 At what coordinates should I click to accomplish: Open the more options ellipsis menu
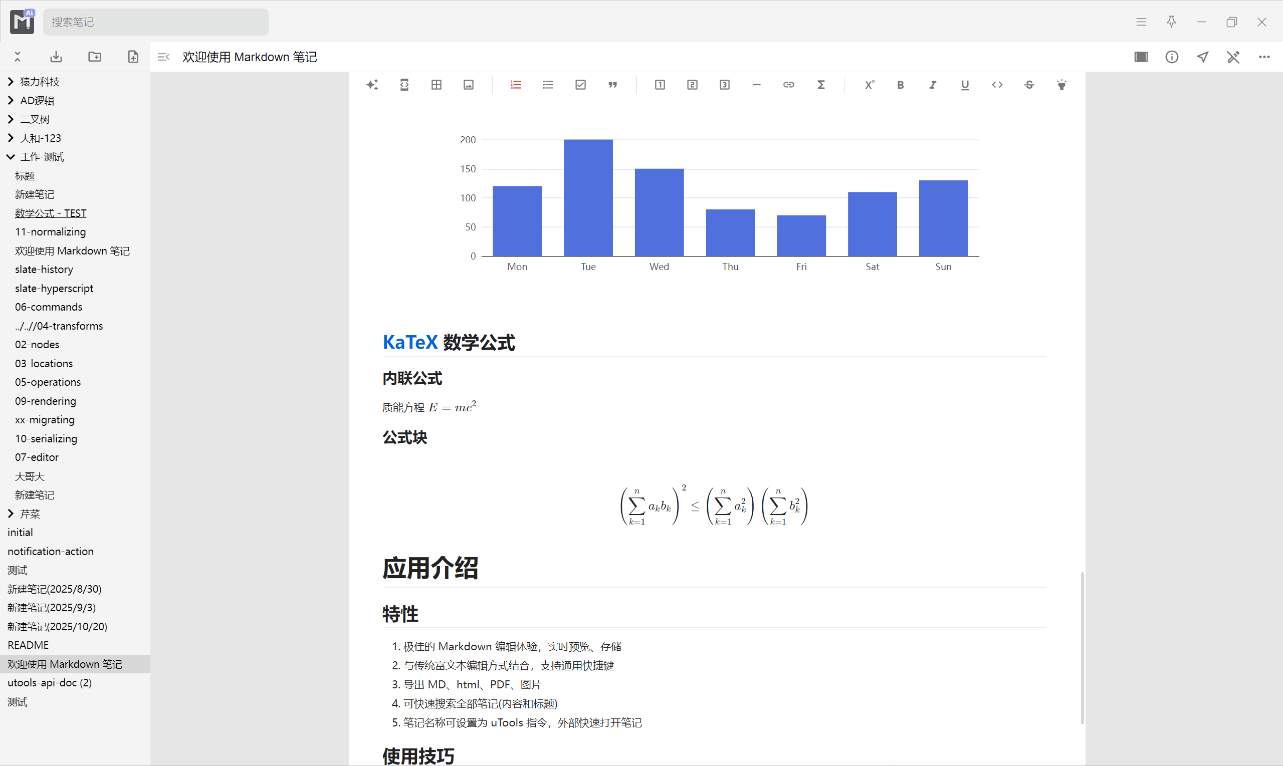(x=1264, y=57)
